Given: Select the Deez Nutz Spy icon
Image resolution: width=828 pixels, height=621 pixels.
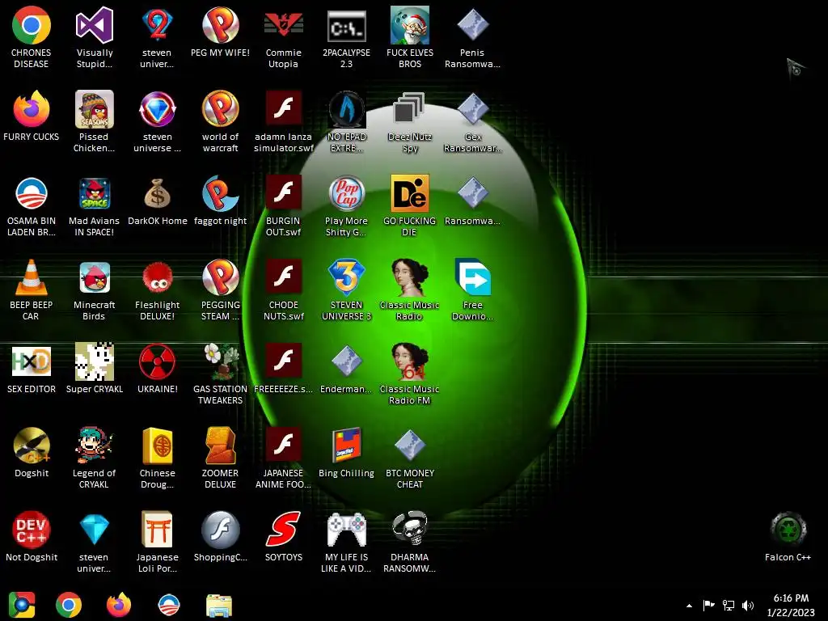Looking at the screenshot, I should tap(409, 109).
